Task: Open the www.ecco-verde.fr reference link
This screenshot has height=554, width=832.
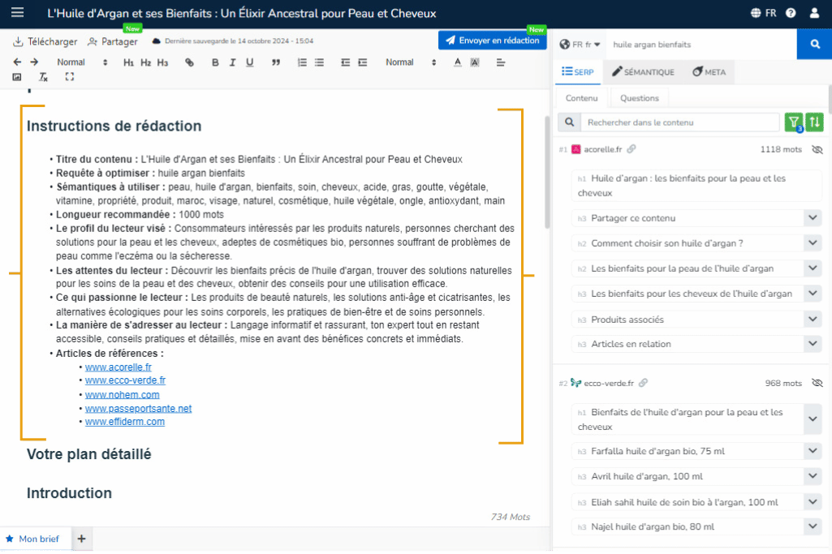Action: tap(125, 380)
